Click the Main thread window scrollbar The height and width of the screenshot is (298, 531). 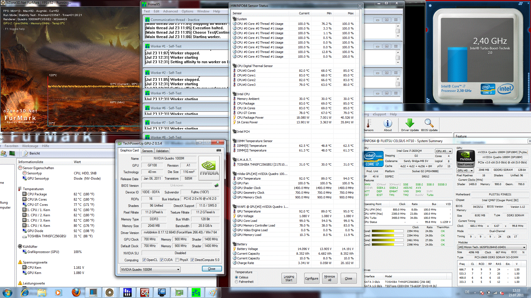398,31
